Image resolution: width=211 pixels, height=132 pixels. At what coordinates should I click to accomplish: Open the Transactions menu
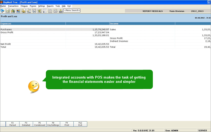[13, 6]
